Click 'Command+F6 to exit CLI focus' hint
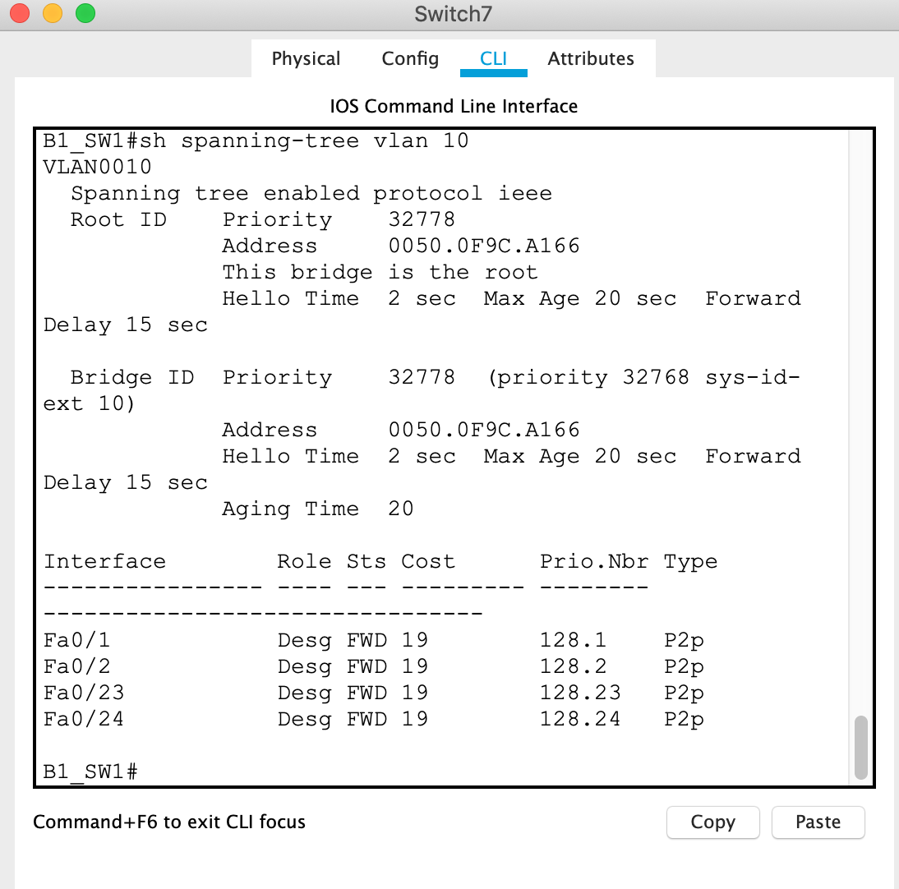Viewport: 899px width, 889px height. tap(169, 822)
